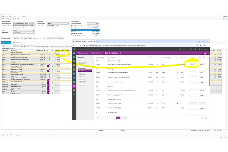The image size is (228, 152).
Task: Switch to the Extra declaraties tab
Action: tap(17, 43)
